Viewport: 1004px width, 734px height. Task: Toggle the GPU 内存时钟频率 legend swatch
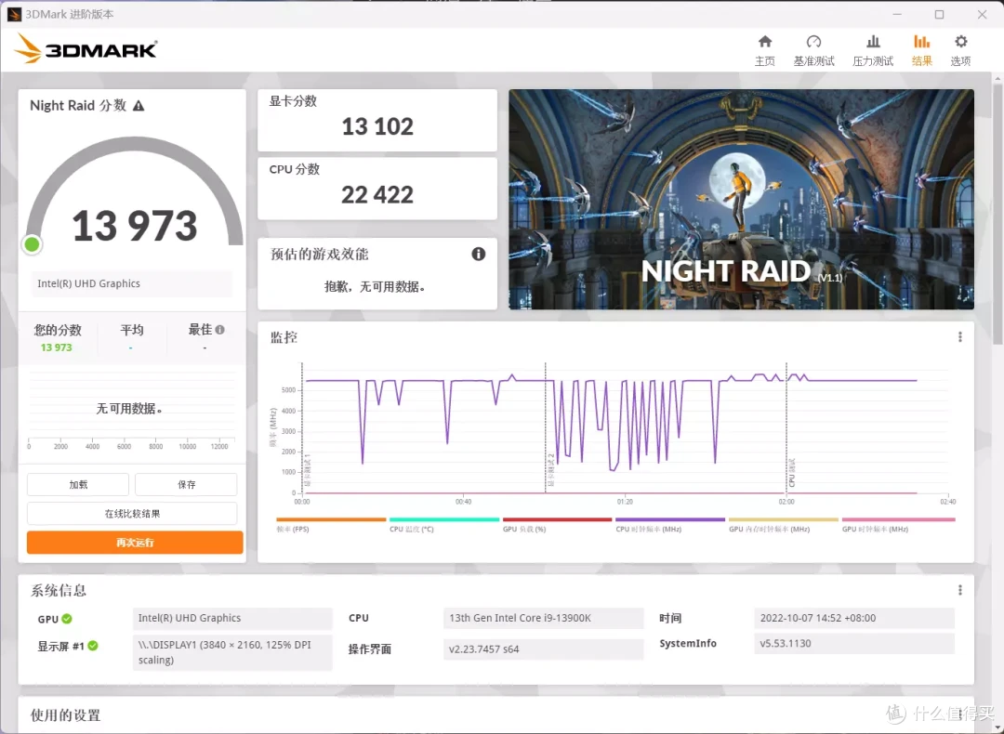click(x=783, y=519)
